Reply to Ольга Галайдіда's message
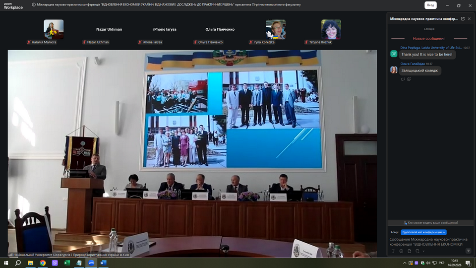 point(403,79)
